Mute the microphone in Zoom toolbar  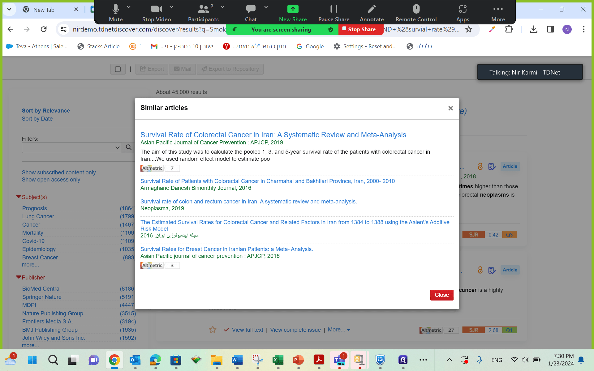pyautogui.click(x=116, y=13)
